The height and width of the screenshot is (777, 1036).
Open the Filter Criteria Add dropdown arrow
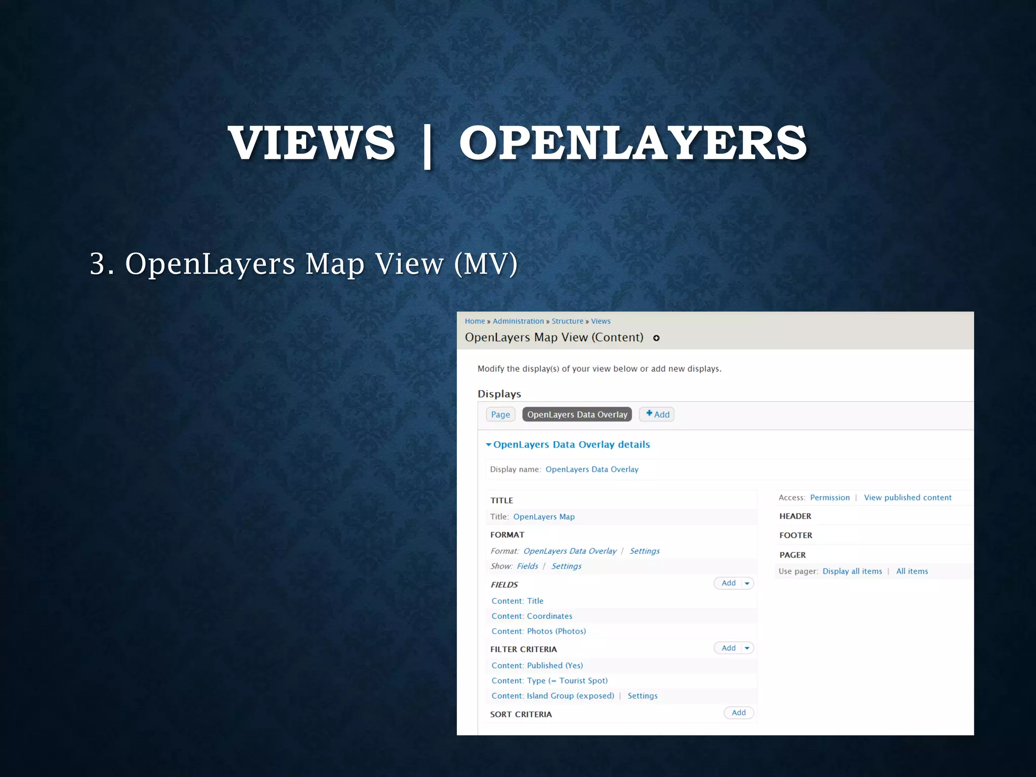click(747, 648)
